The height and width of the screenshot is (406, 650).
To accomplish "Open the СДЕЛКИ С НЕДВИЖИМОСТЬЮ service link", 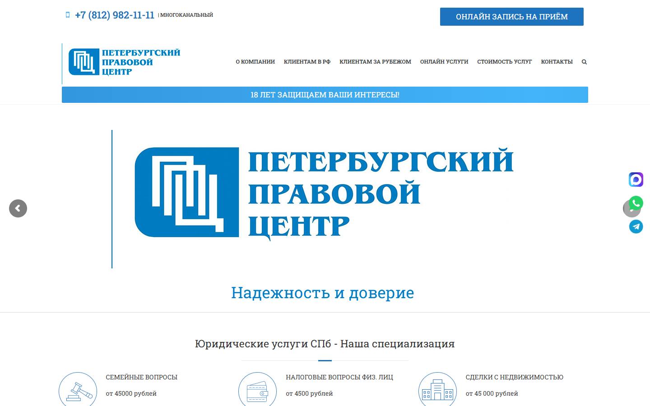I will 515,377.
